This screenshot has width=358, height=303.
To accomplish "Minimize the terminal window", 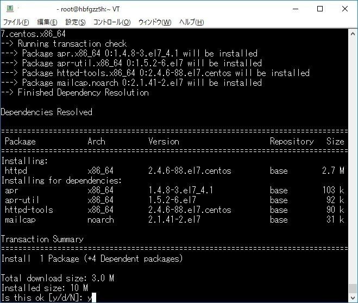I will point(296,9).
